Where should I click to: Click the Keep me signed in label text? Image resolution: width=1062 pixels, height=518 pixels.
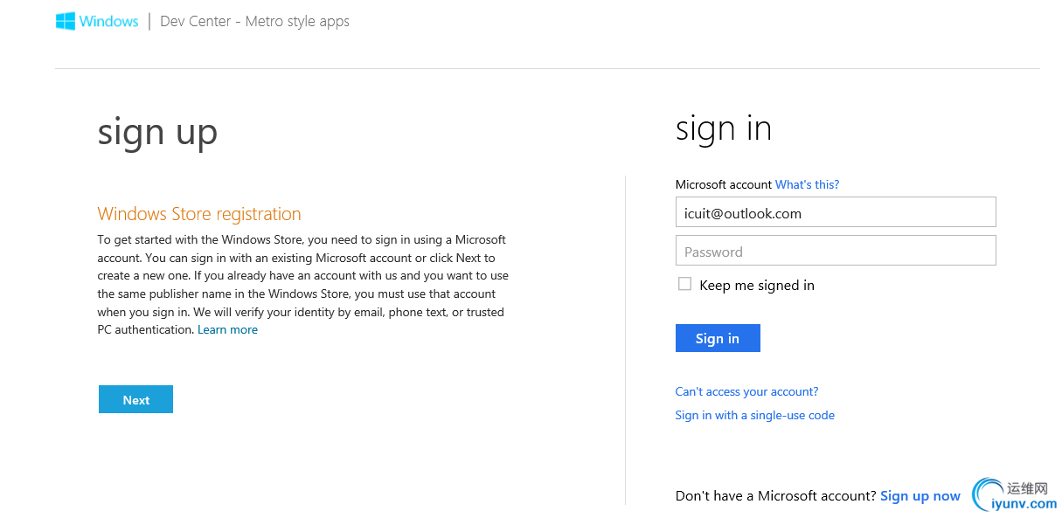tap(757, 286)
